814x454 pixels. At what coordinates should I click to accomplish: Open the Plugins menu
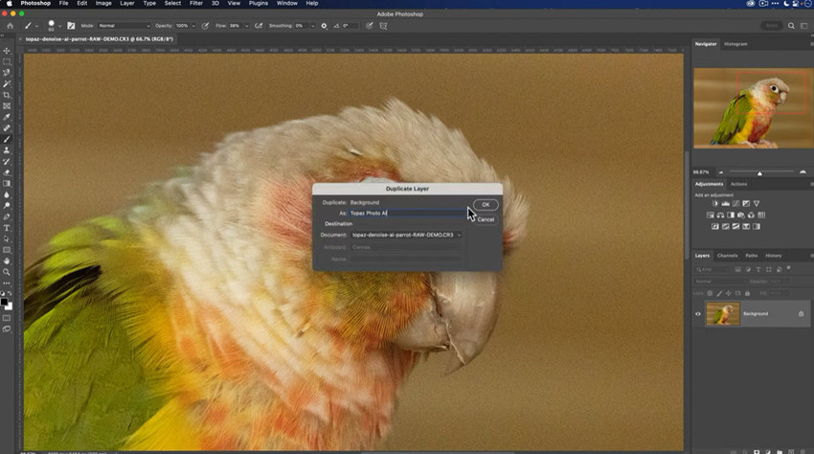pos(258,3)
